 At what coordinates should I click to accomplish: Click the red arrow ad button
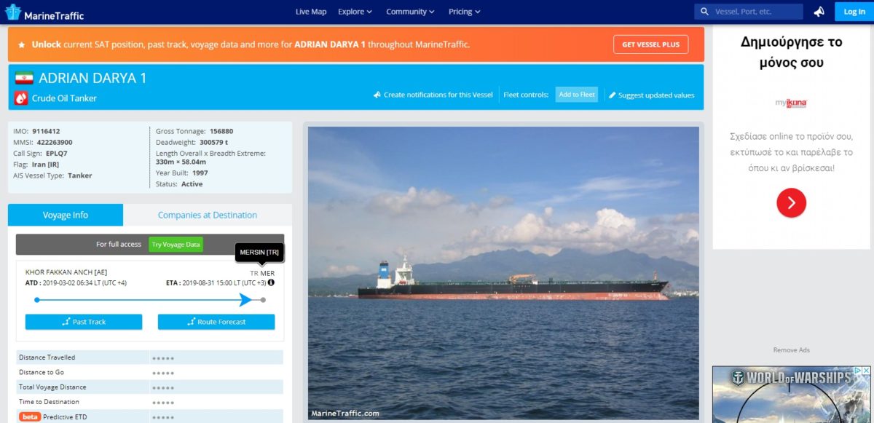pyautogui.click(x=791, y=202)
